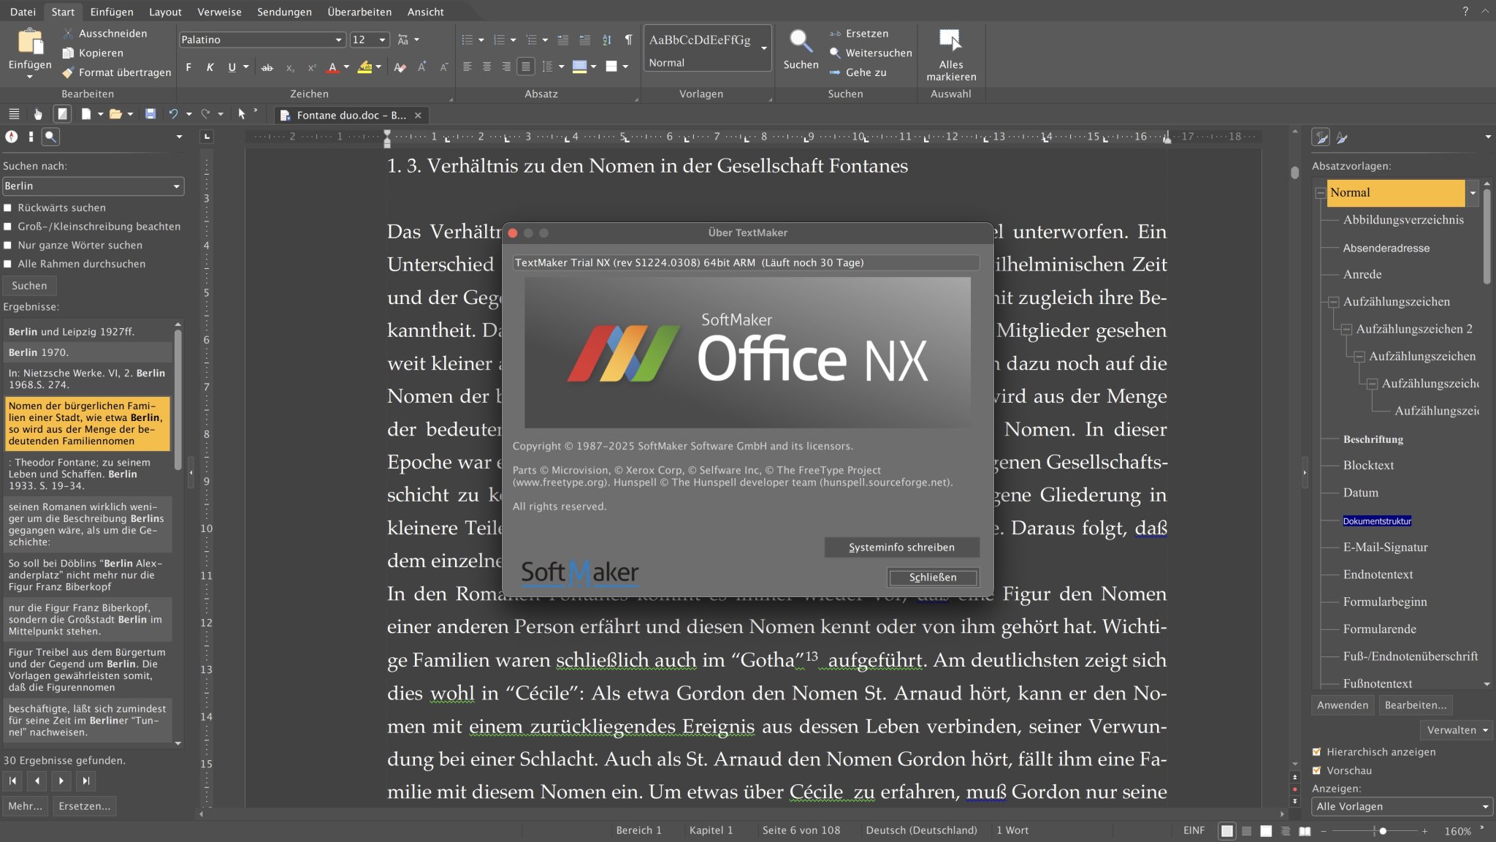The height and width of the screenshot is (842, 1496).
Task: Toggle Hierarchisch anzeigen checkbox
Action: tap(1316, 751)
